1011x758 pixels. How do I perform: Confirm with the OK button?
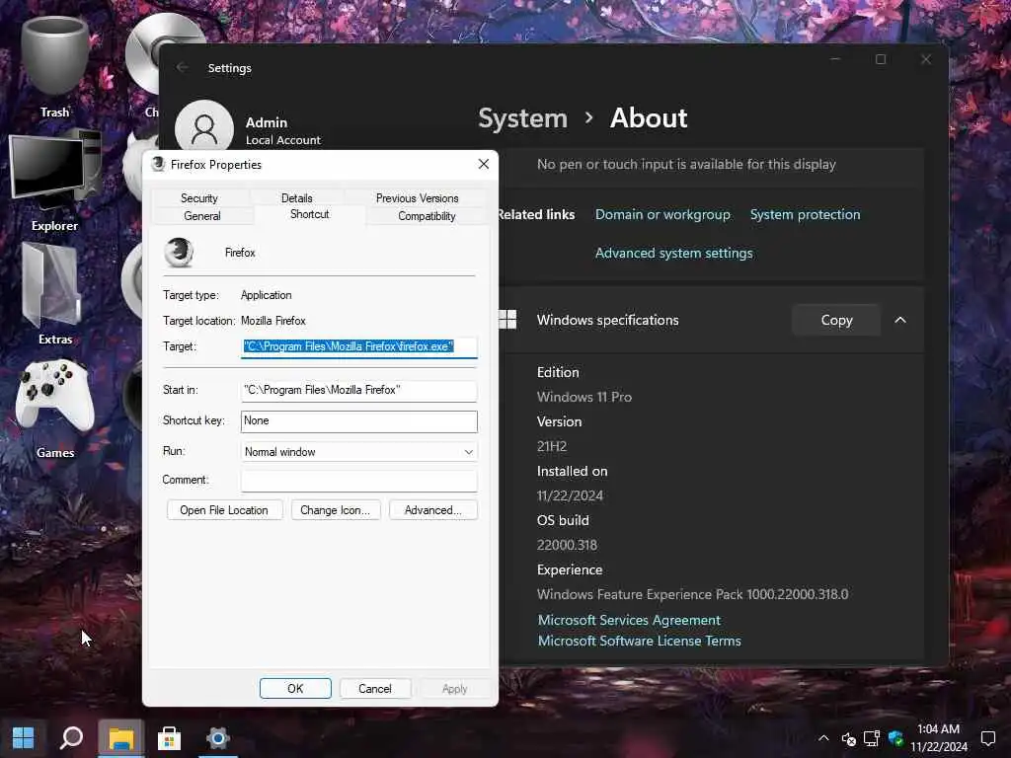click(295, 688)
